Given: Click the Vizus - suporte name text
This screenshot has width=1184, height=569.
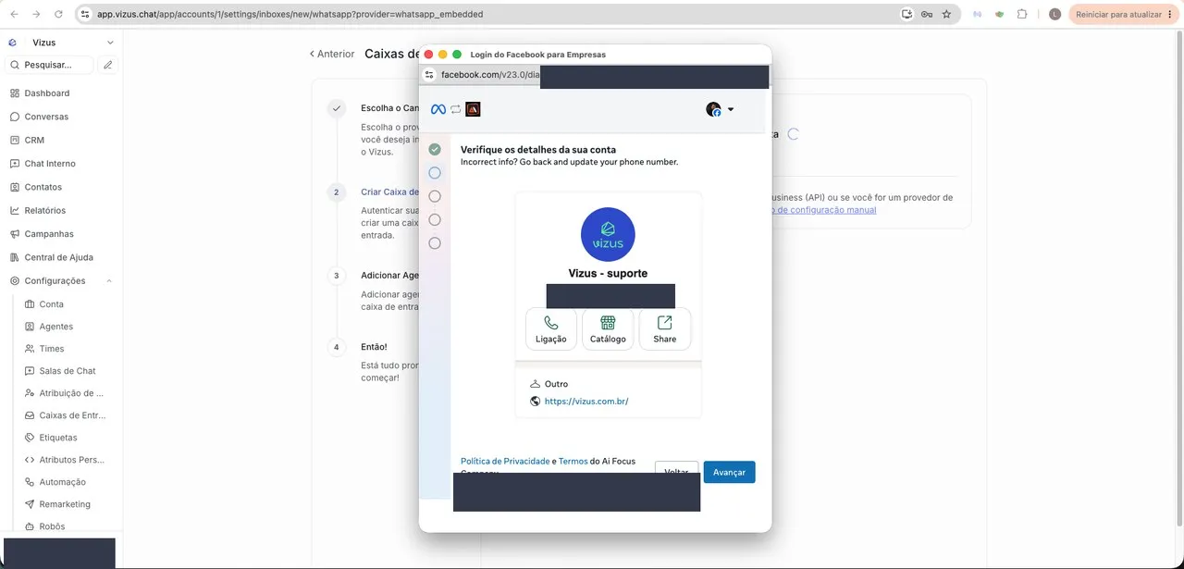Looking at the screenshot, I should coord(608,273).
